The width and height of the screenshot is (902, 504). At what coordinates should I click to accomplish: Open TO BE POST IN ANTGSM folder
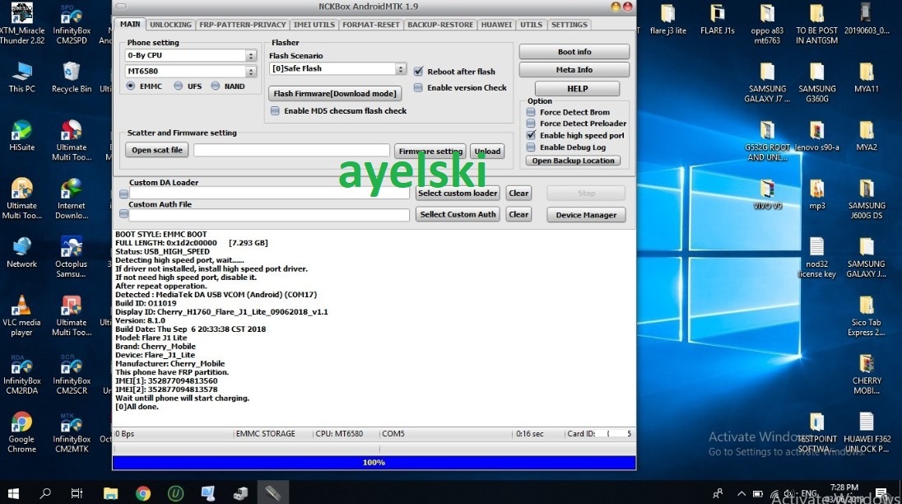pyautogui.click(x=816, y=24)
